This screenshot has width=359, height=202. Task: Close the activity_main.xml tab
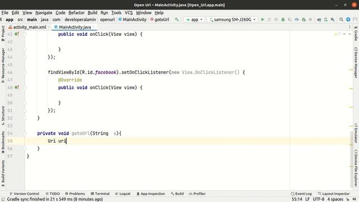(x=49, y=27)
